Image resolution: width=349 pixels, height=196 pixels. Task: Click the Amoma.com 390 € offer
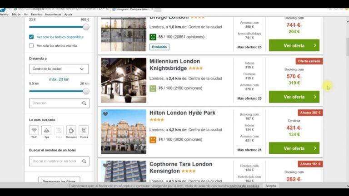pyautogui.click(x=249, y=24)
